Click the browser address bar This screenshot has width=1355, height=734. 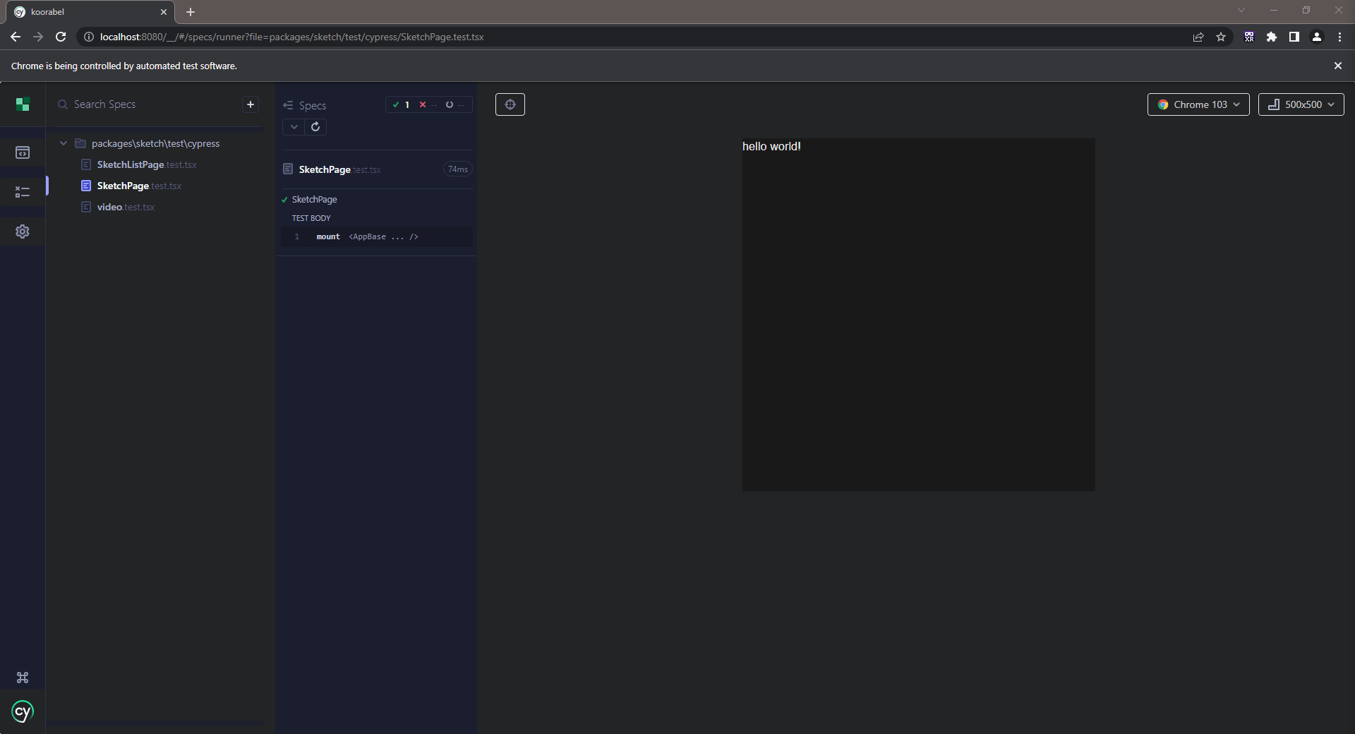click(423, 37)
